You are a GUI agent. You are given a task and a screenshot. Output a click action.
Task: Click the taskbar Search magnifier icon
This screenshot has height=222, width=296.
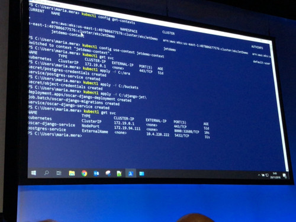[46, 173]
